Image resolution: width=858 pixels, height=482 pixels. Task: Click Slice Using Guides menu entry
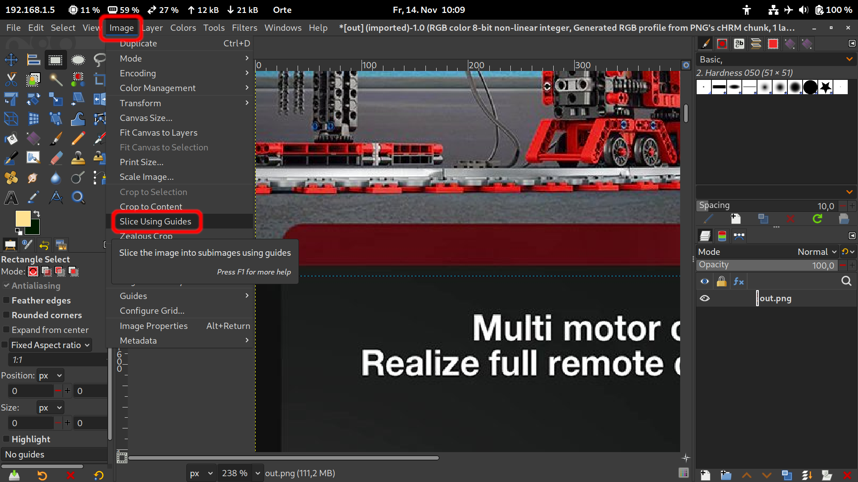coord(155,221)
